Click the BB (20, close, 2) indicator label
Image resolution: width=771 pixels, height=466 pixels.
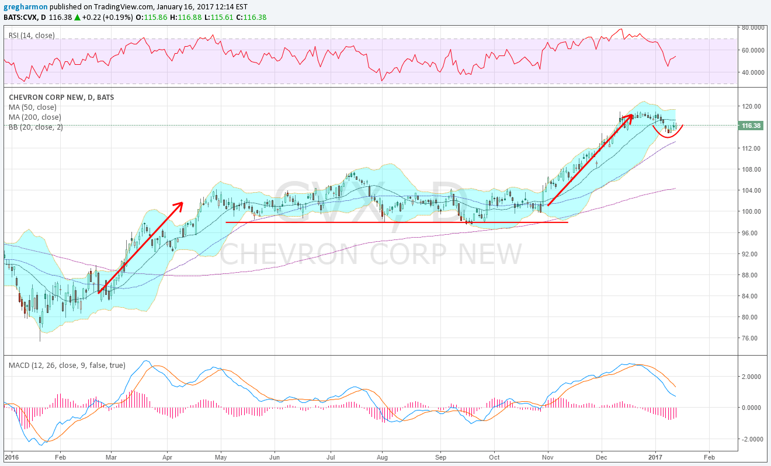(x=35, y=127)
